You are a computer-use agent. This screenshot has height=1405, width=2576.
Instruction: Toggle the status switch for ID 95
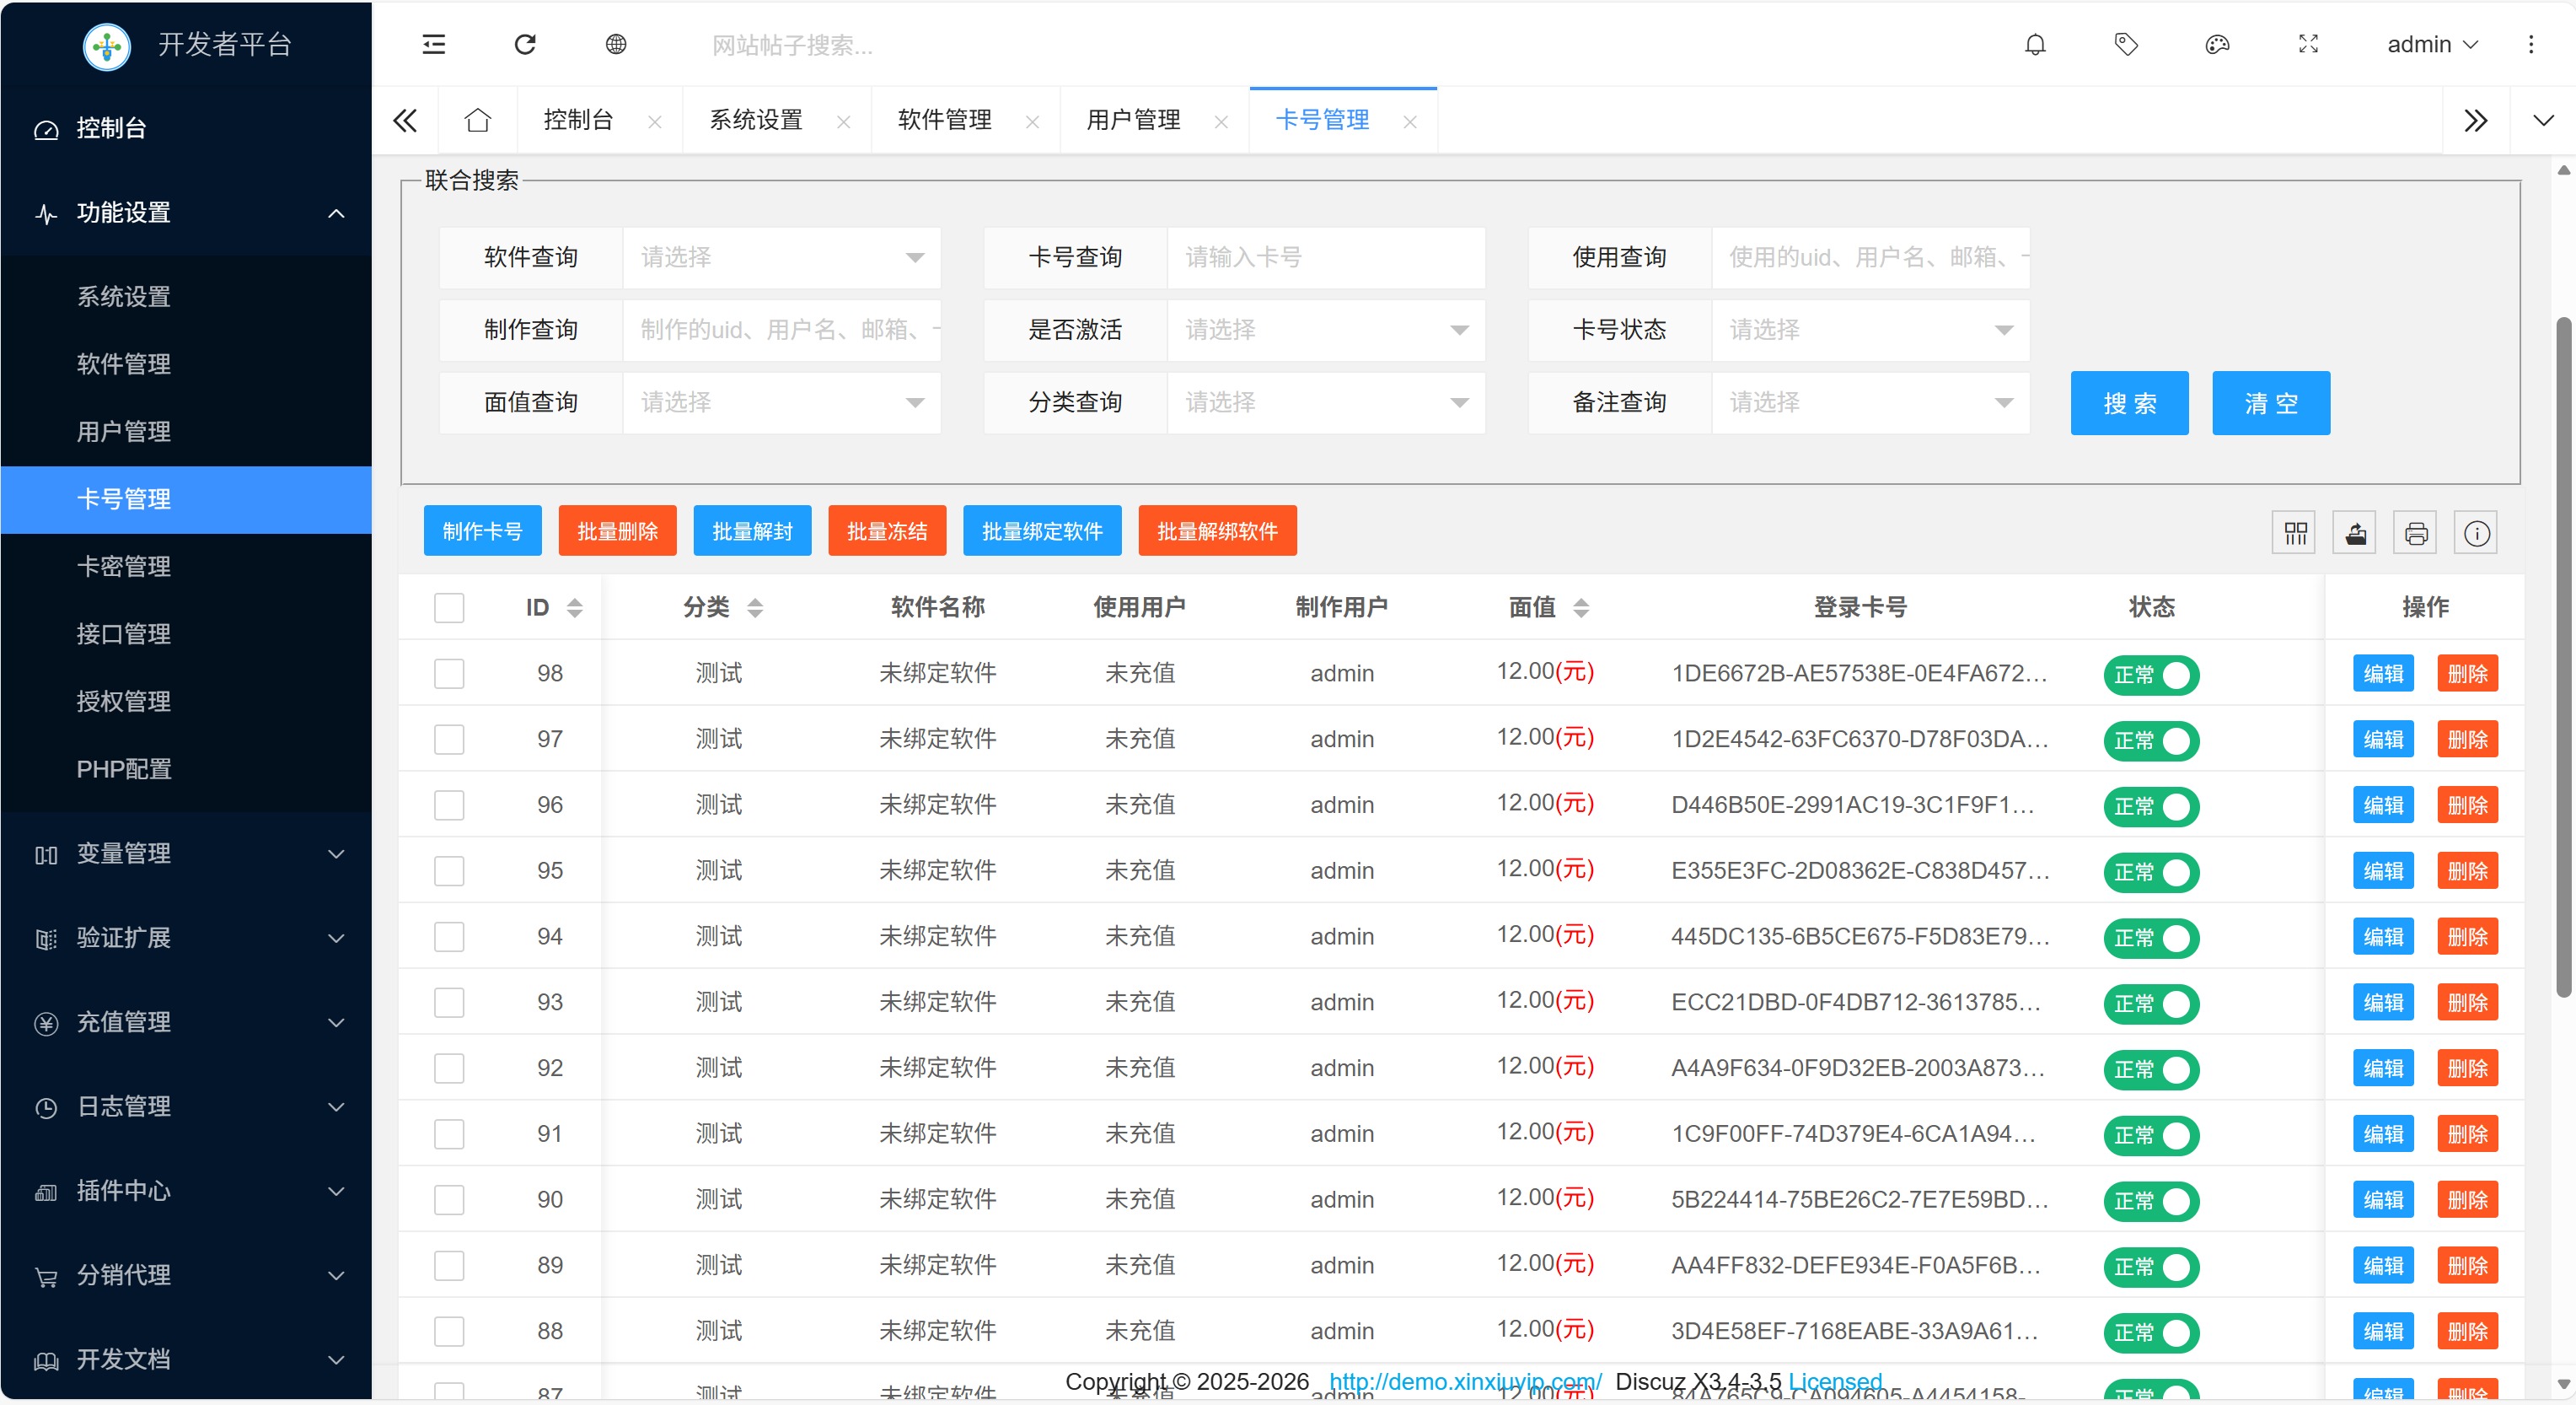2151,872
